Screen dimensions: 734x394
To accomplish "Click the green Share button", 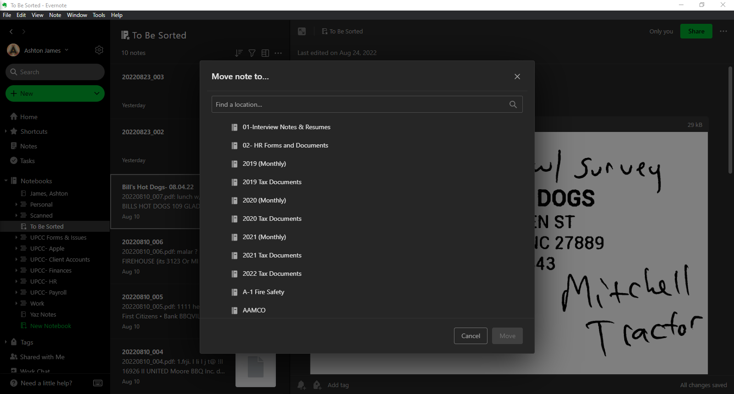I will (696, 31).
